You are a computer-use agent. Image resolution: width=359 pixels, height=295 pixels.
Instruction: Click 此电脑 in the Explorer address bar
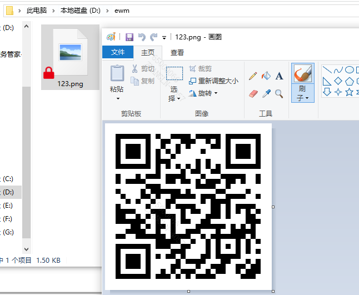click(37, 11)
